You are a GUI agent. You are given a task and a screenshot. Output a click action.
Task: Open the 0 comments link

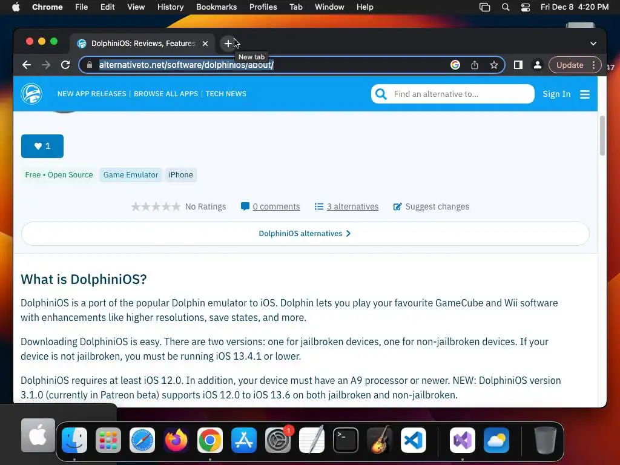pos(276,206)
